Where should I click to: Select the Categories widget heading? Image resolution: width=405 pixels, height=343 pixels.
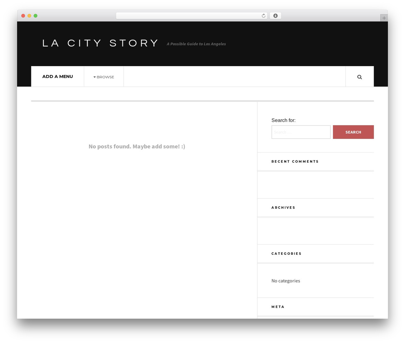286,253
